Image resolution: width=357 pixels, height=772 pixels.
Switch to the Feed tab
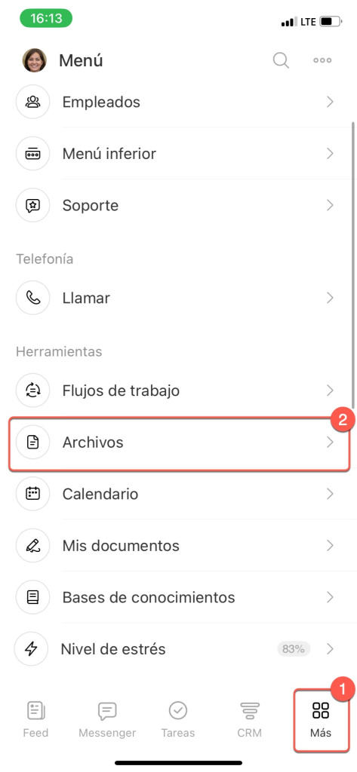[x=35, y=719]
